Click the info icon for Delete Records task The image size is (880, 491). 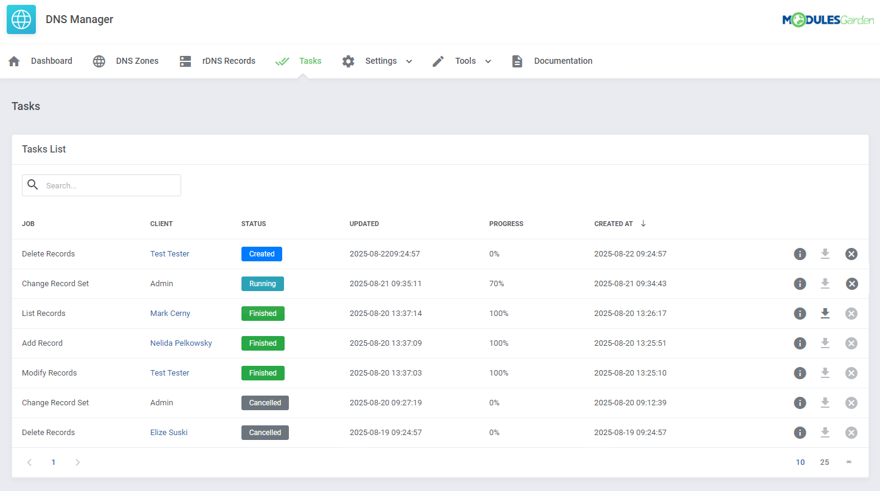800,253
